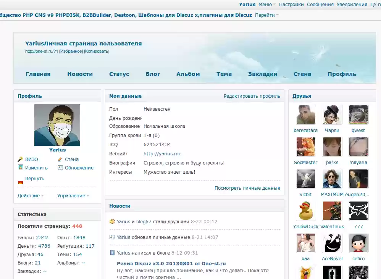381x279 pixels.
Task: Open the Закладки tab
Action: tap(262, 74)
